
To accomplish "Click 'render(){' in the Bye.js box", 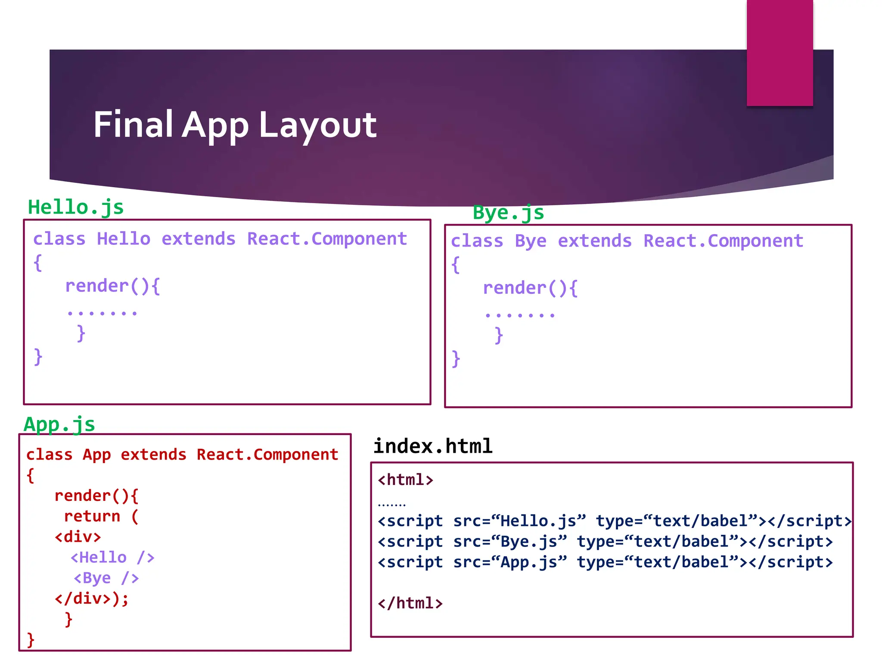I will 531,288.
